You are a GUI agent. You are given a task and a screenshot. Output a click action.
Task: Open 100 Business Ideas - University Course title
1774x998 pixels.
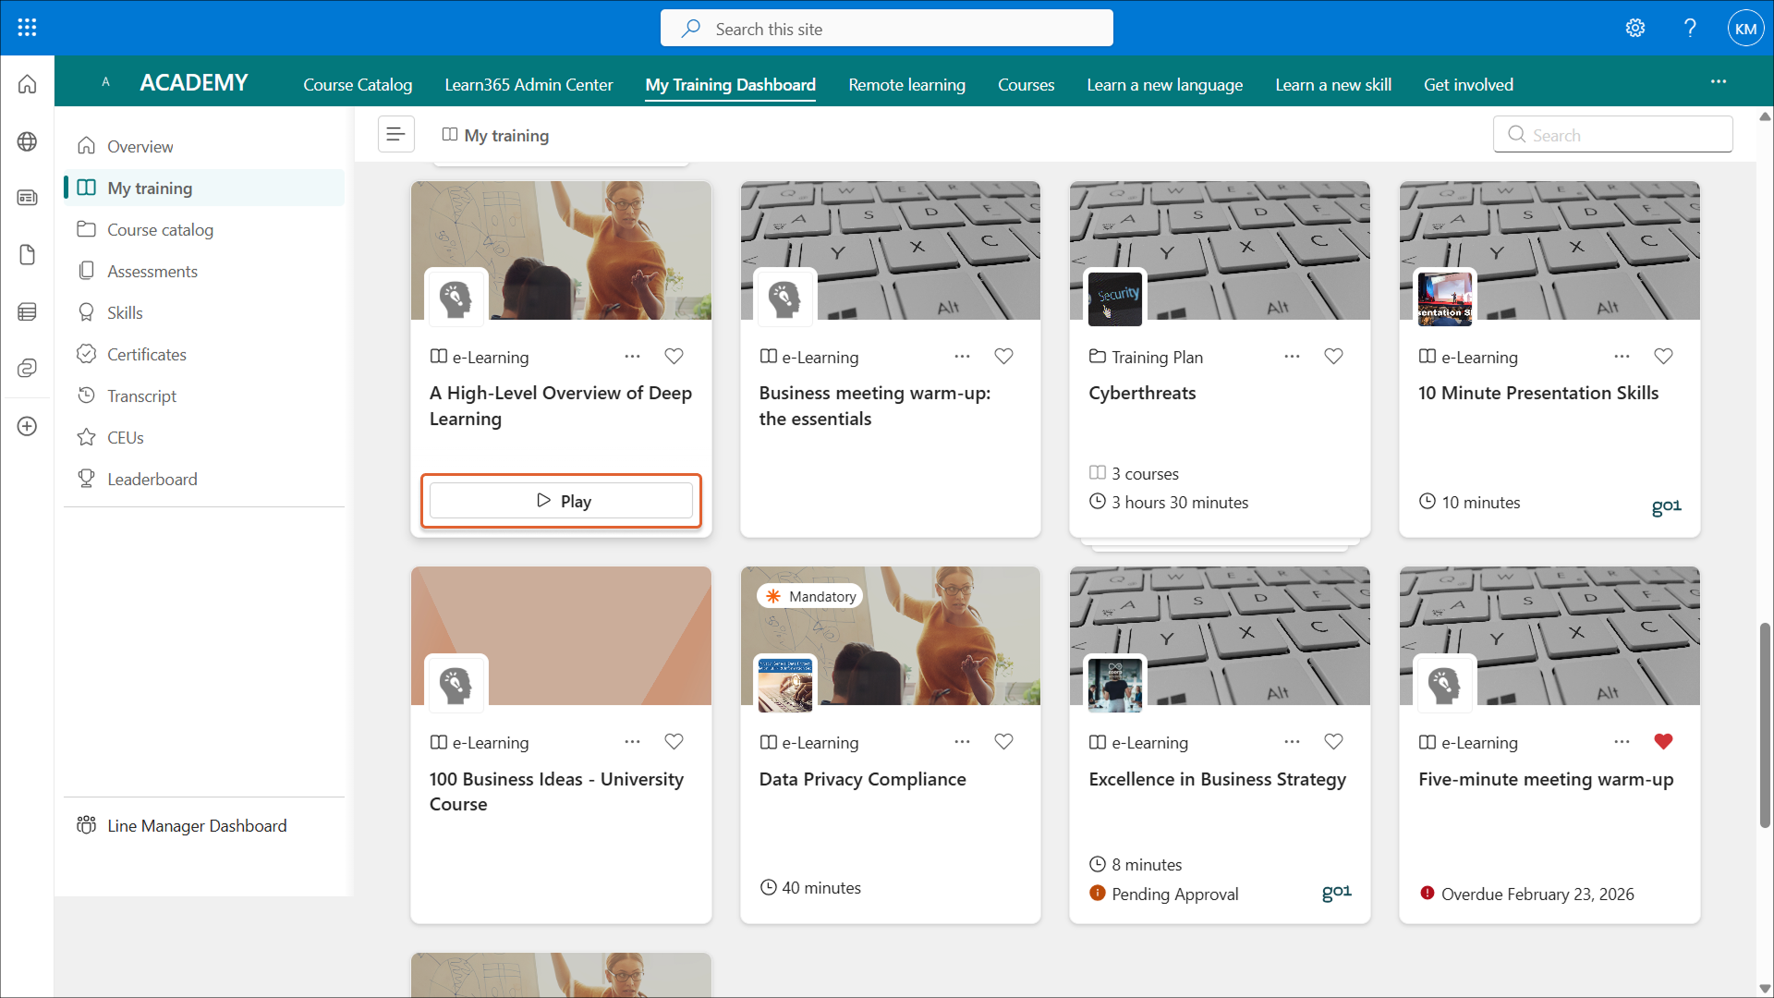[x=556, y=791]
